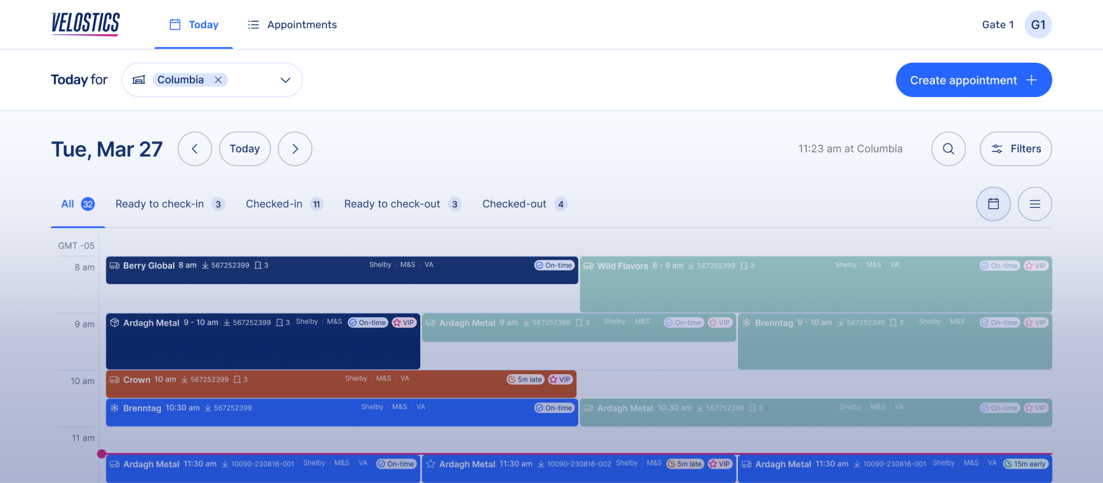Click calendar icon beside Today tab
1103x483 pixels.
[175, 24]
